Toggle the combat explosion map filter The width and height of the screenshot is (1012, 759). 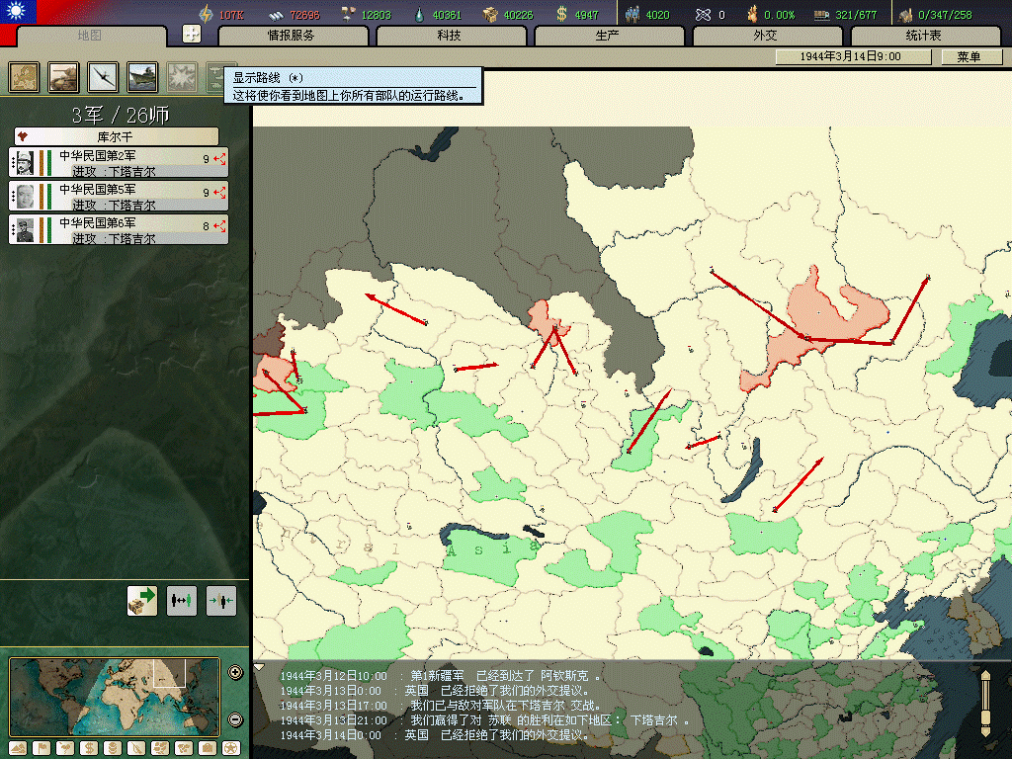pyautogui.click(x=182, y=77)
